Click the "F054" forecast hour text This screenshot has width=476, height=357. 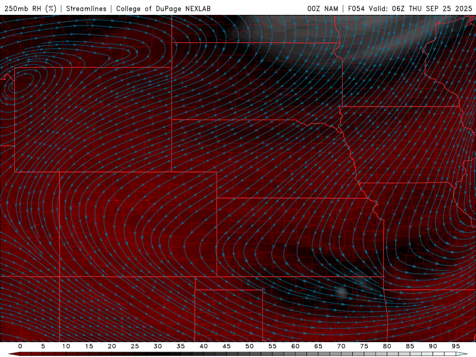(356, 8)
